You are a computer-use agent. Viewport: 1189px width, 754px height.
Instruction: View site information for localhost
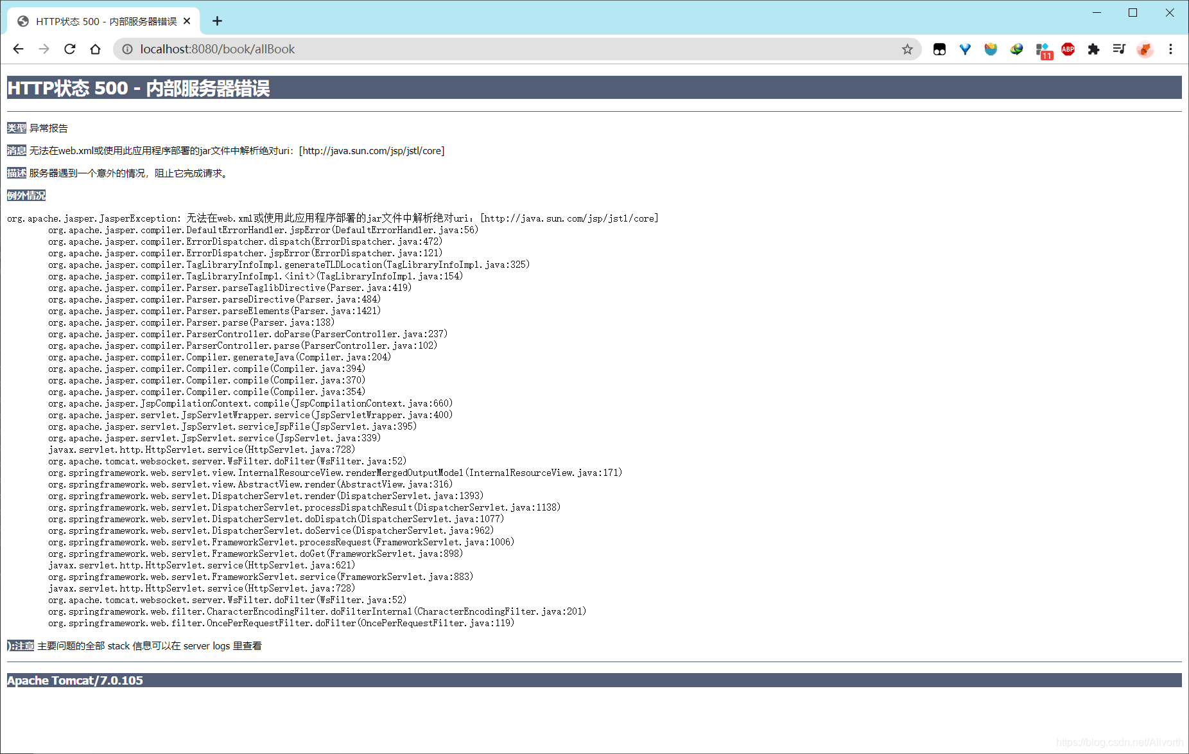pos(127,49)
